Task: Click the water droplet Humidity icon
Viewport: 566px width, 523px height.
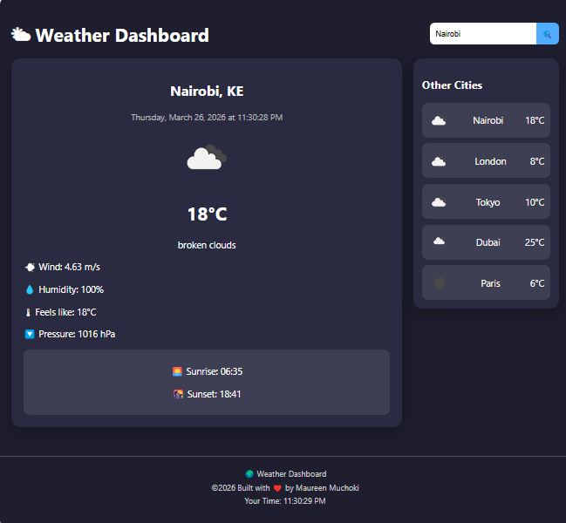Action: coord(30,289)
